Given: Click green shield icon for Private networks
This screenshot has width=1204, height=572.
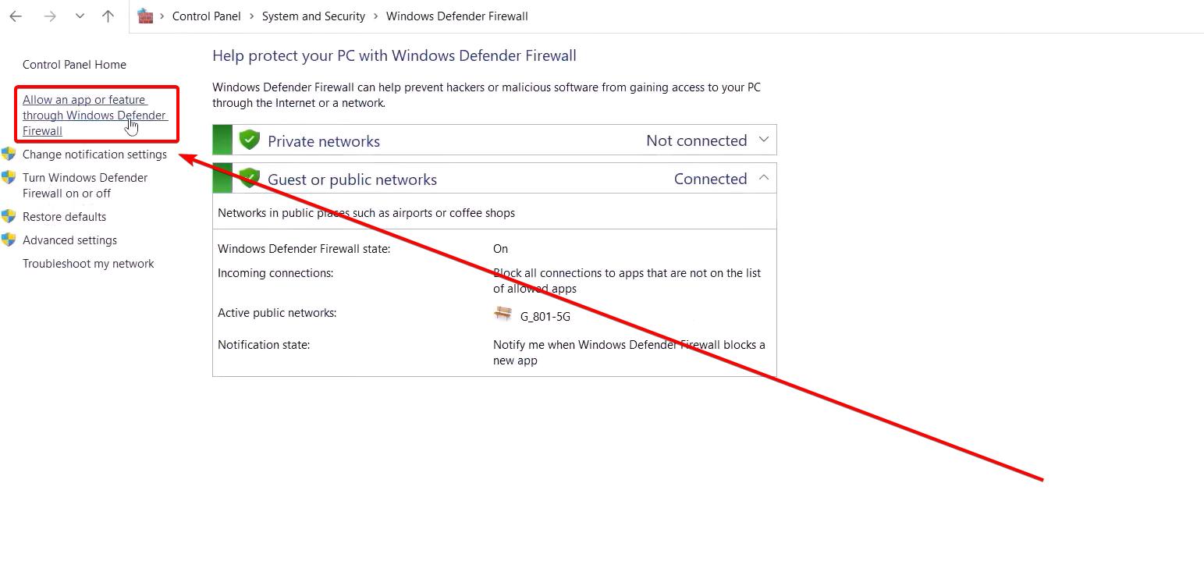Looking at the screenshot, I should pyautogui.click(x=249, y=140).
